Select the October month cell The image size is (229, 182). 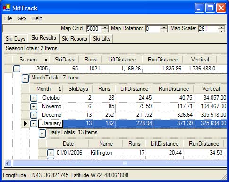pos(51,98)
